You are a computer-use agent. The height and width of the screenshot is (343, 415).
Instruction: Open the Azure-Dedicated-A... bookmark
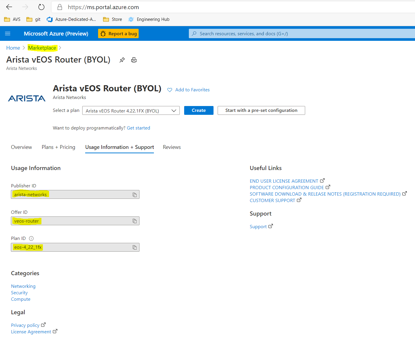pos(71,19)
